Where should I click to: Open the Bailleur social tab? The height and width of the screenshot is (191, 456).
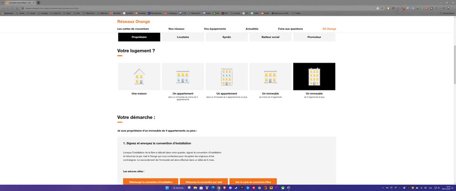click(270, 37)
